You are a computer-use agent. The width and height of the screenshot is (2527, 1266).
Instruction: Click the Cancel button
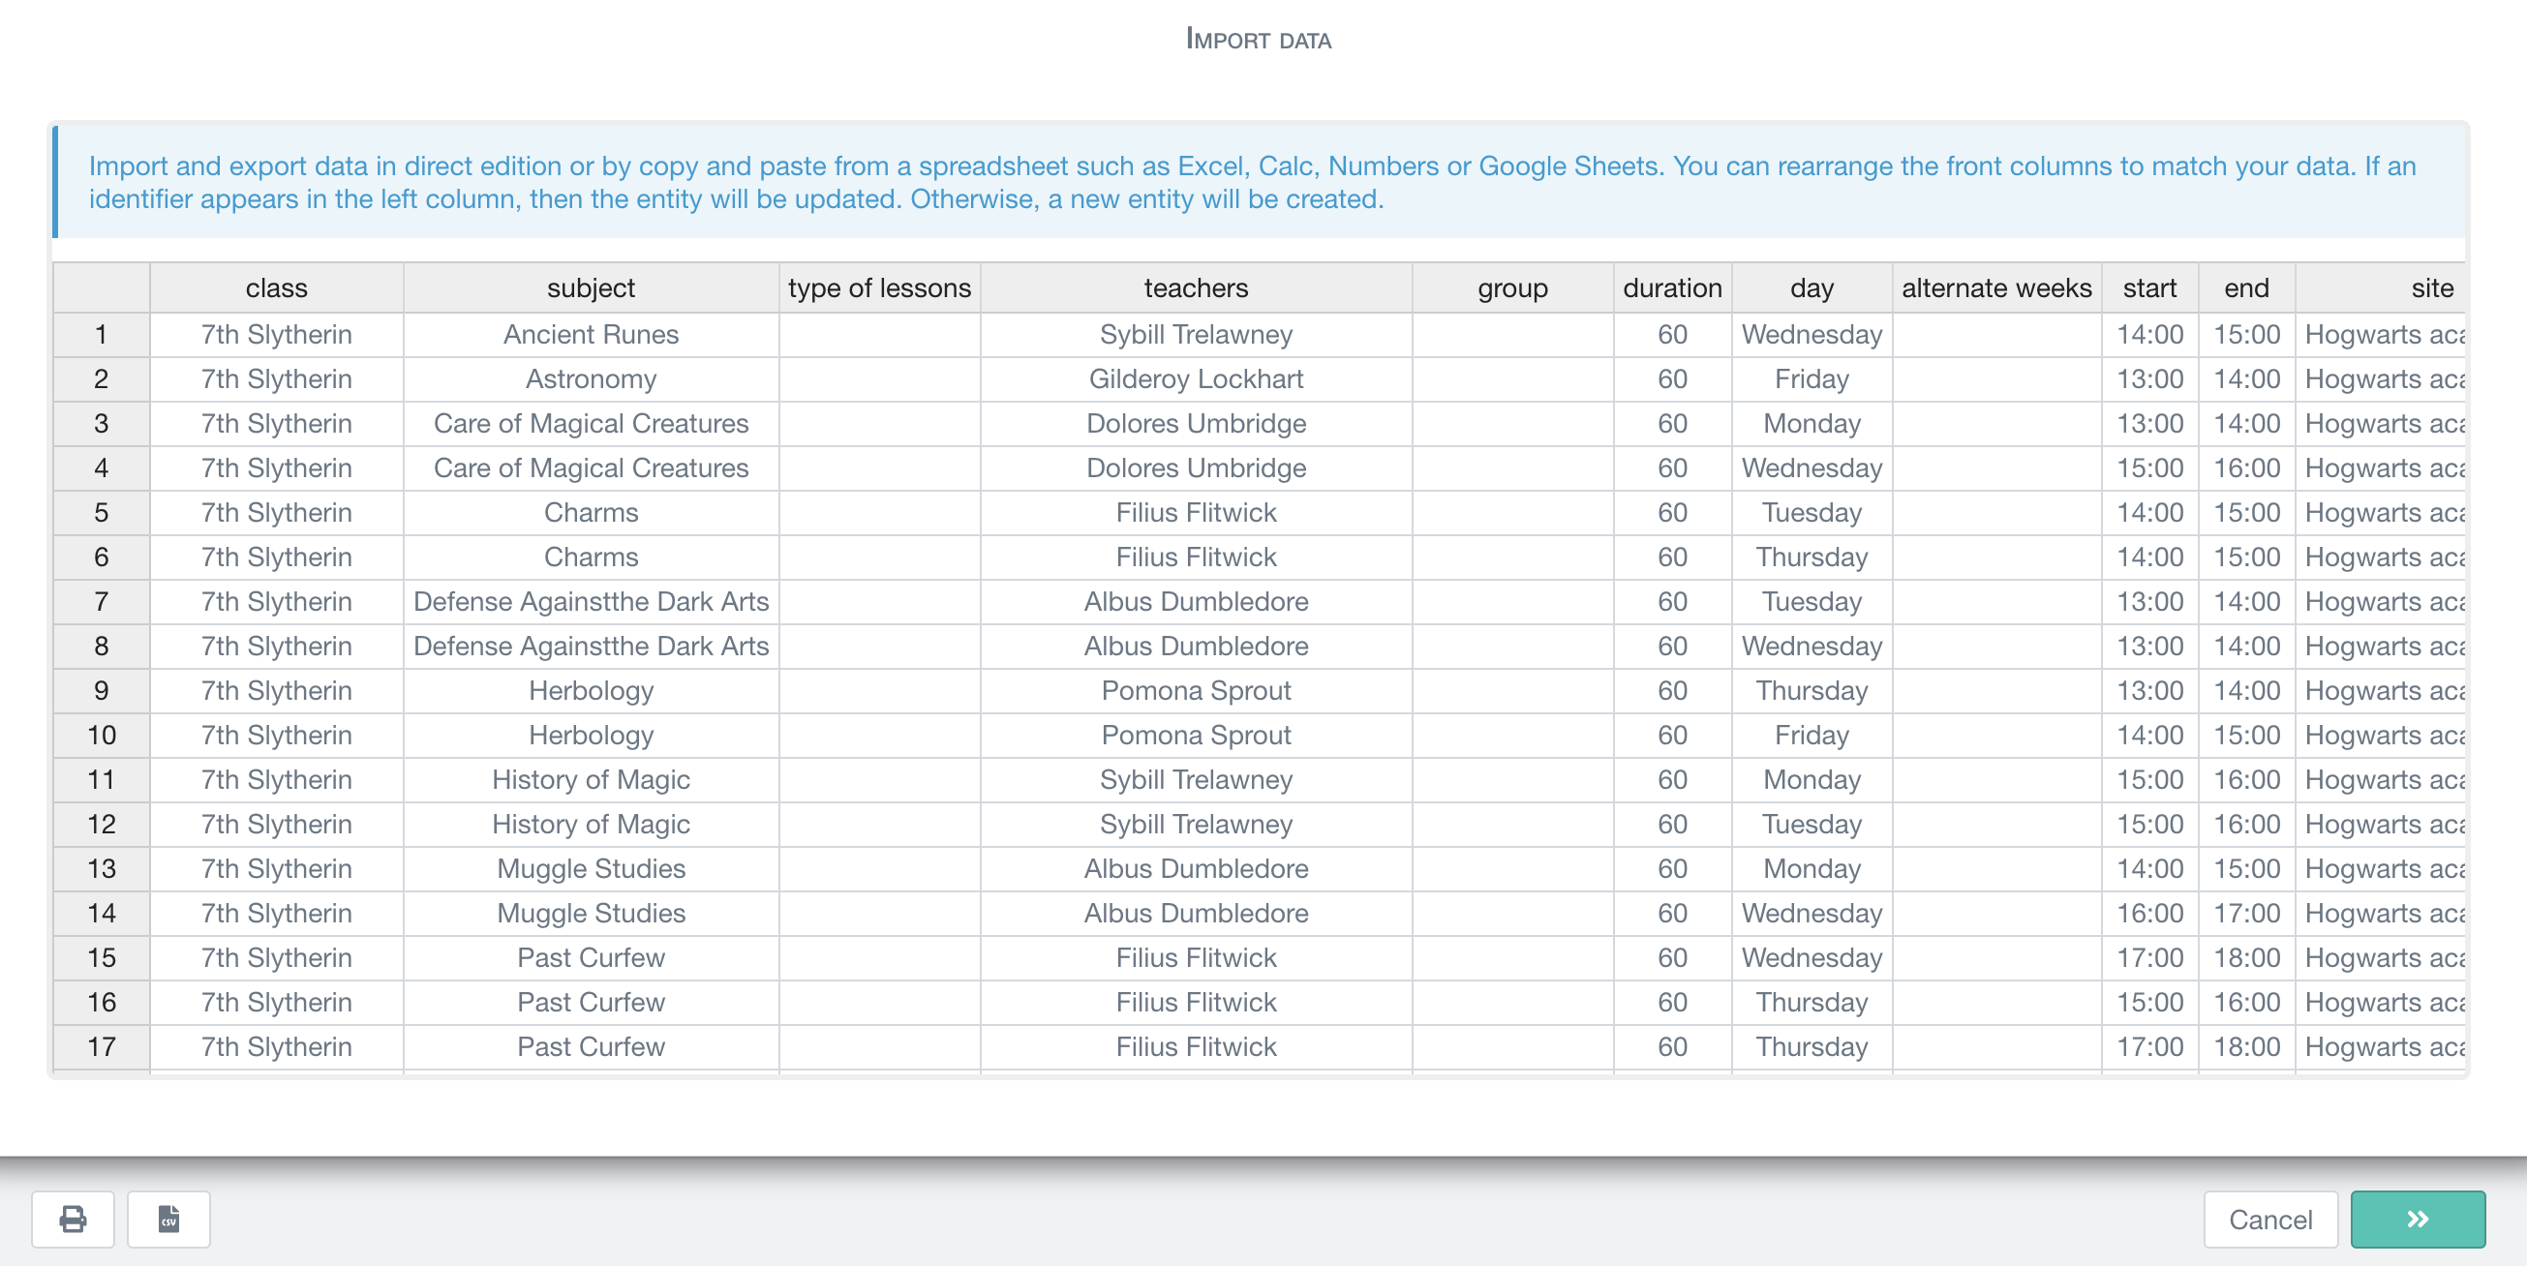(x=2270, y=1219)
